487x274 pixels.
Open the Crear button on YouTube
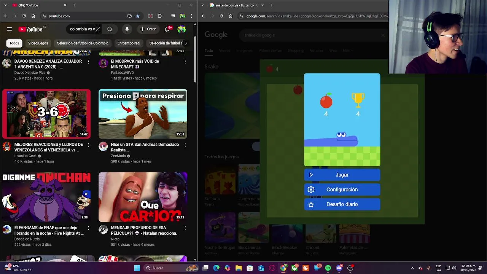[x=148, y=29]
